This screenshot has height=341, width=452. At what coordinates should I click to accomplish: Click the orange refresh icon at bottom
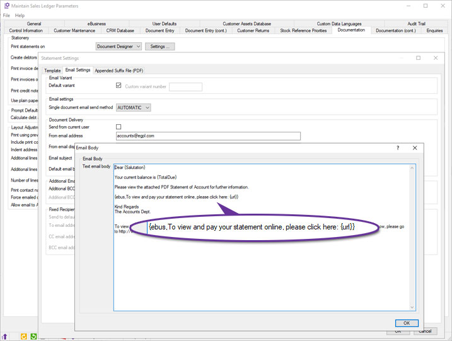coord(24,337)
